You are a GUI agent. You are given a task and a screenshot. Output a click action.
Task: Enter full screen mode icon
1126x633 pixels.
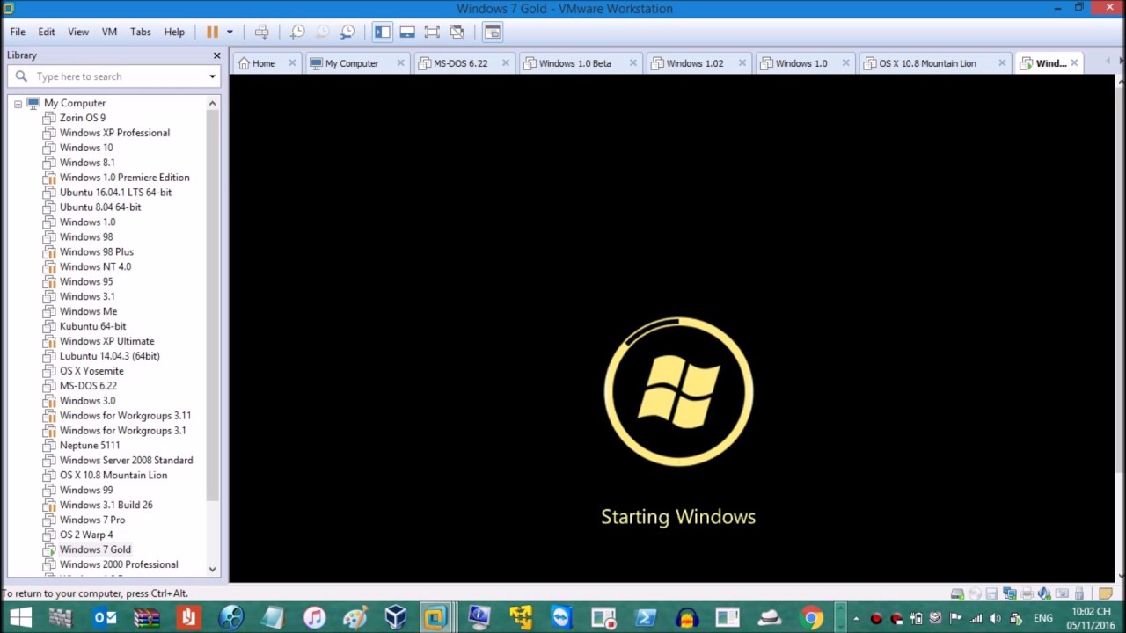432,32
